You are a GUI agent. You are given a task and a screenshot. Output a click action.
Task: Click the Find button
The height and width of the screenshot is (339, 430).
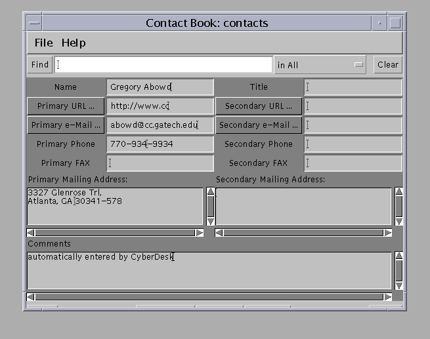[x=39, y=65]
